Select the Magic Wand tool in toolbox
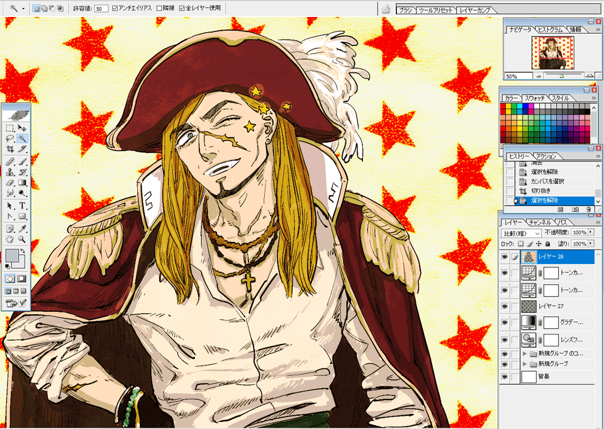Viewport: 604px width, 429px height. pyautogui.click(x=22, y=139)
